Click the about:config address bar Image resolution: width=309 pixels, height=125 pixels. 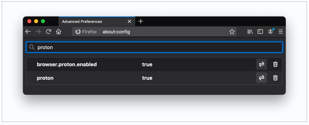coord(154,32)
